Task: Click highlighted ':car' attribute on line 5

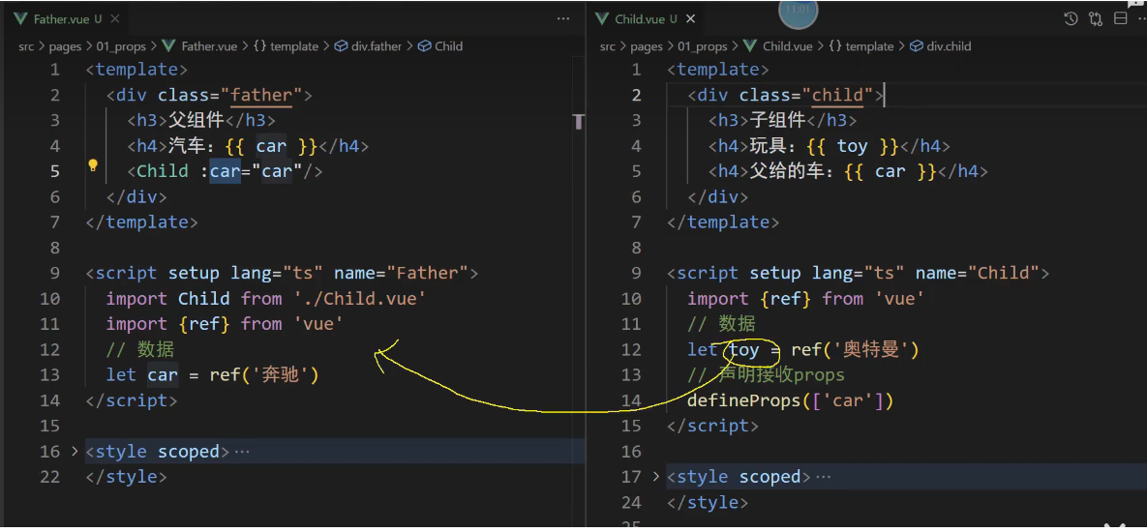Action: pos(220,171)
